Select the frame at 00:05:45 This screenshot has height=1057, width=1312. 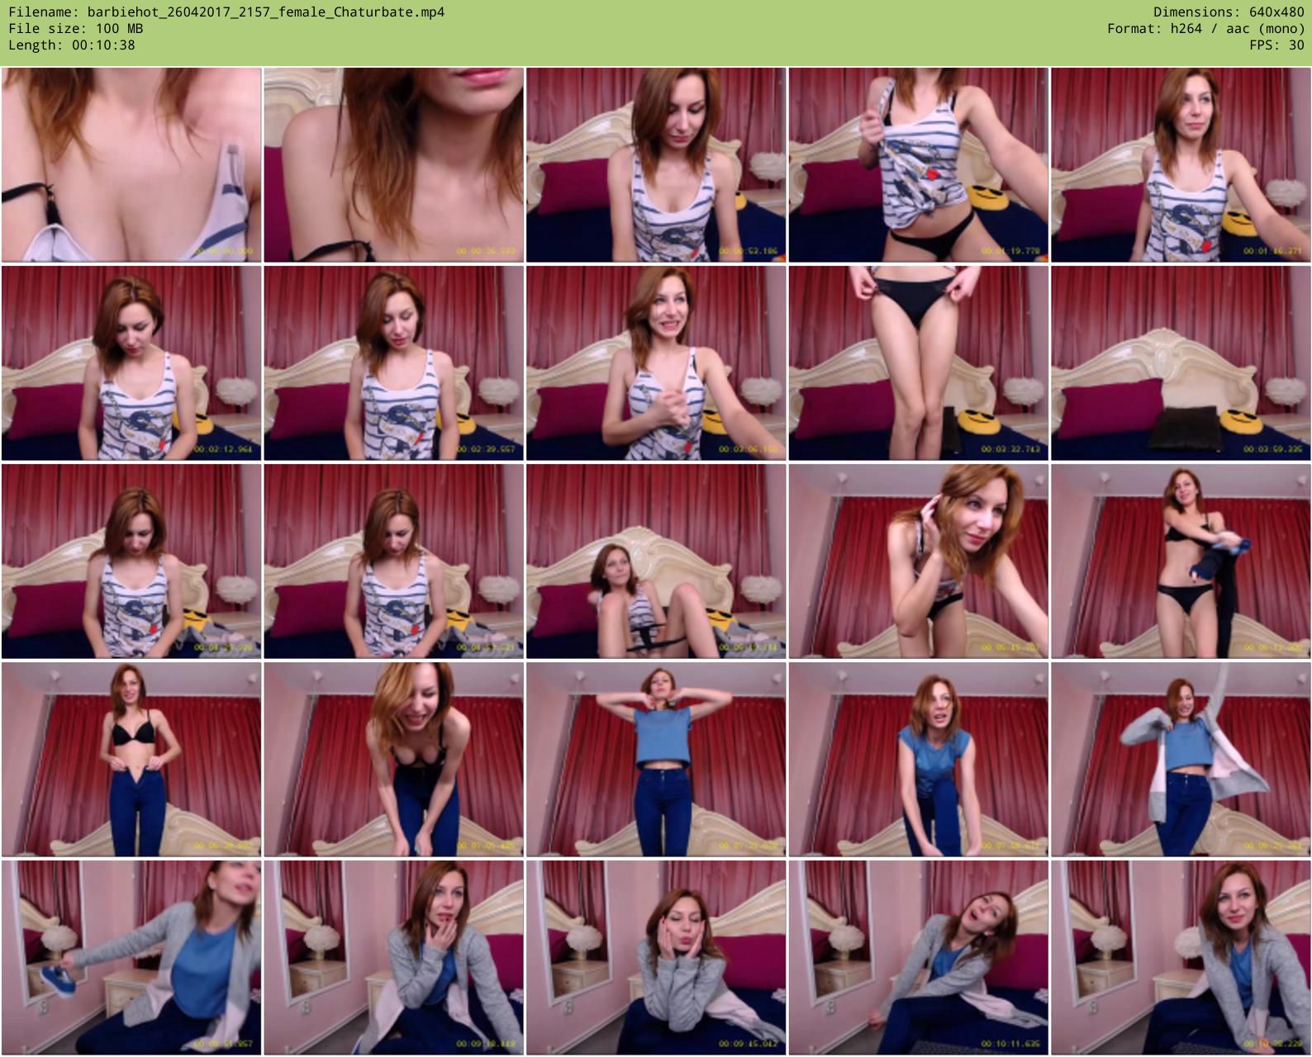click(918, 561)
